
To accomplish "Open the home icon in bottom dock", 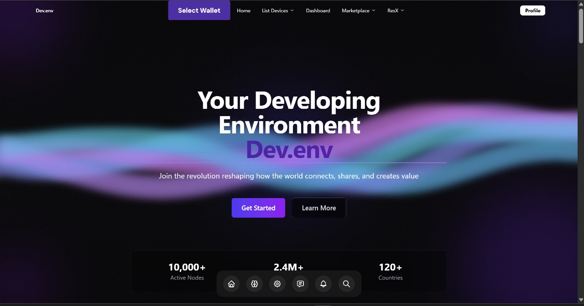I will point(231,284).
